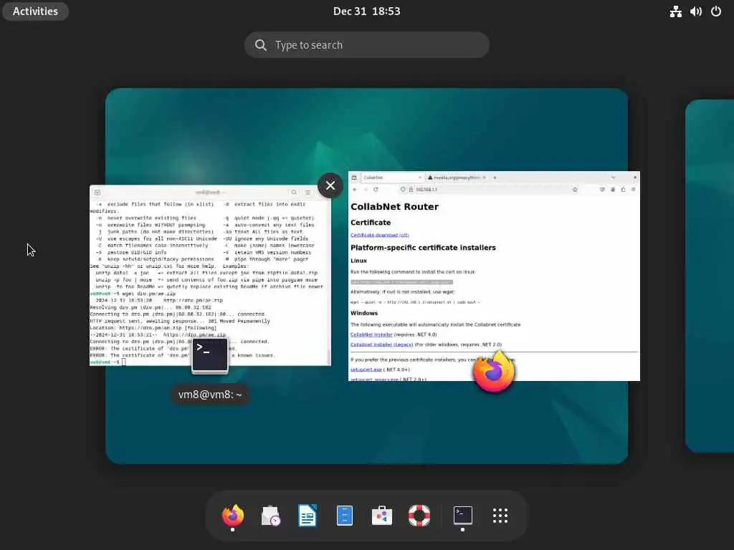Viewport: 734px width, 550px height.
Task: Open the clock showing Dec 31 18:53
Action: [x=366, y=11]
